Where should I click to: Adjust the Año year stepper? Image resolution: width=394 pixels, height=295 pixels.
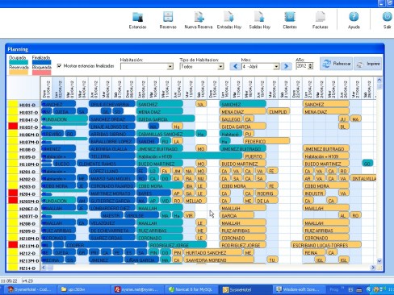pos(310,66)
